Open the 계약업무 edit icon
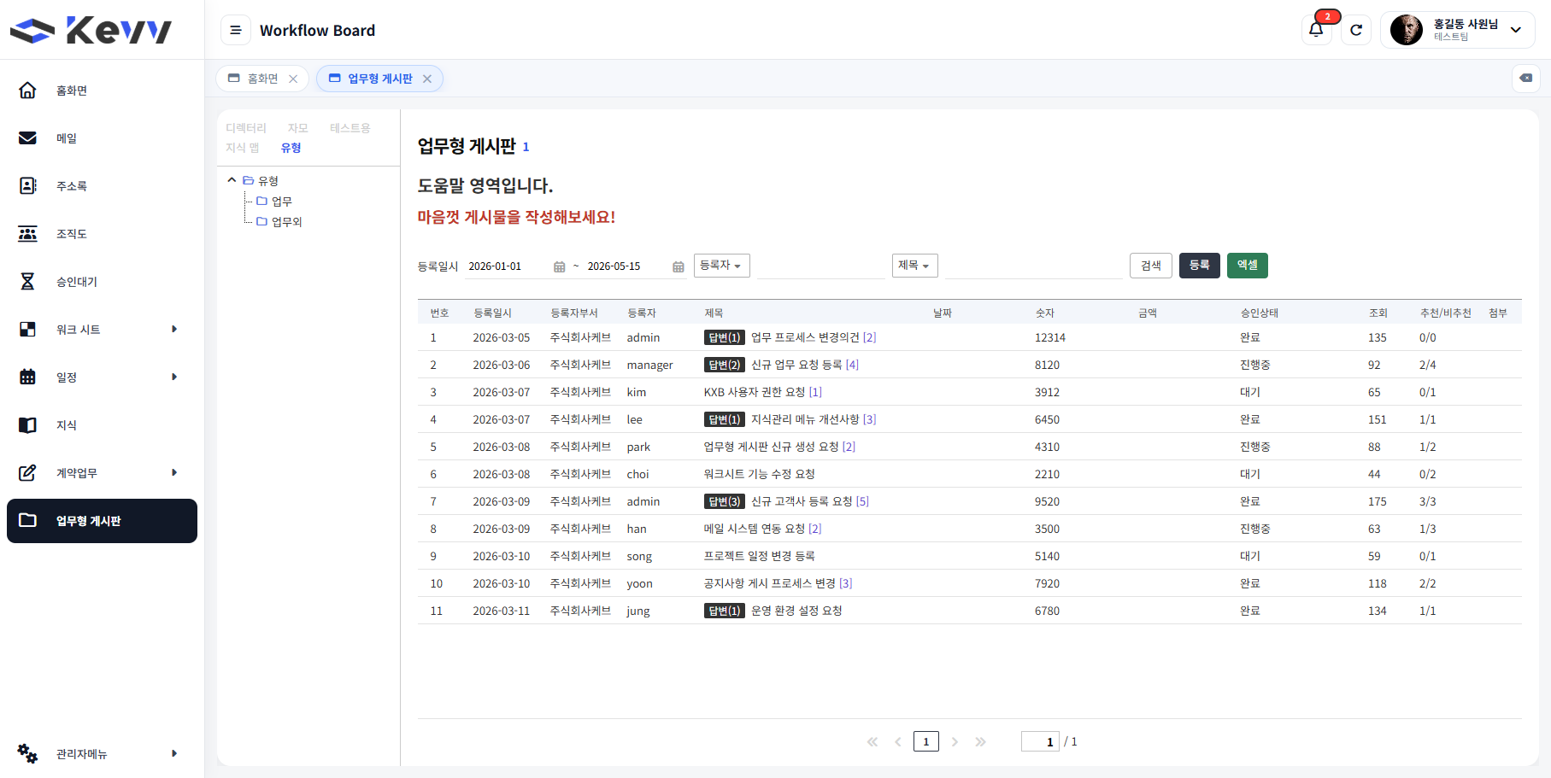The image size is (1551, 778). point(27,472)
